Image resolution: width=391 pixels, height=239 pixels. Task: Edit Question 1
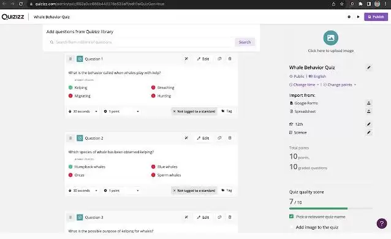[203, 59]
